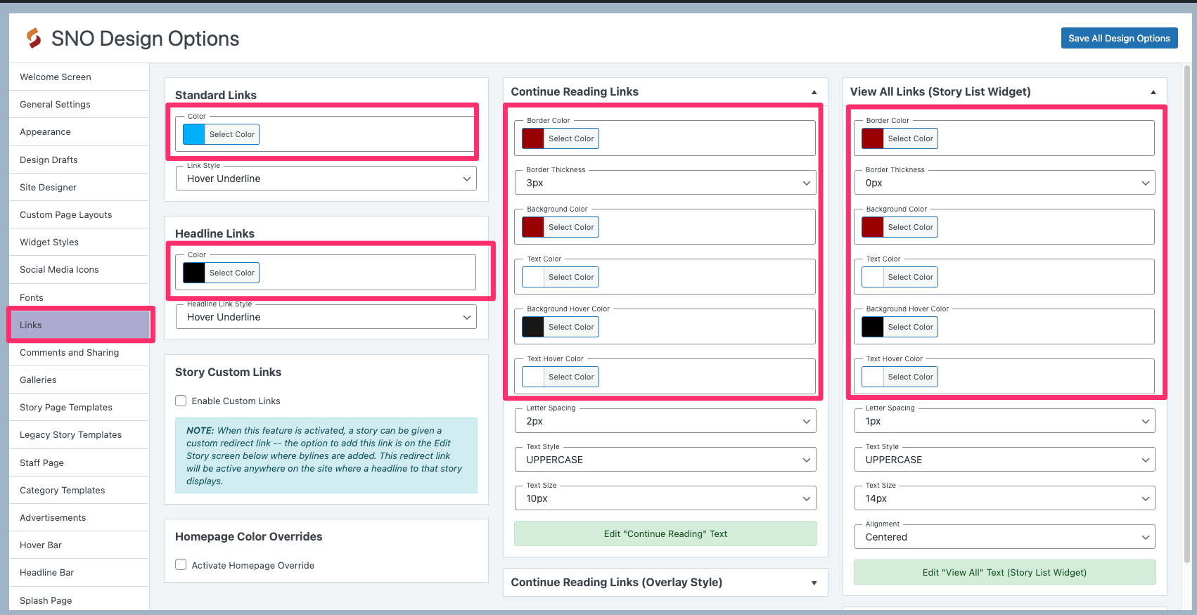Open Comments and Sharing section

point(79,352)
